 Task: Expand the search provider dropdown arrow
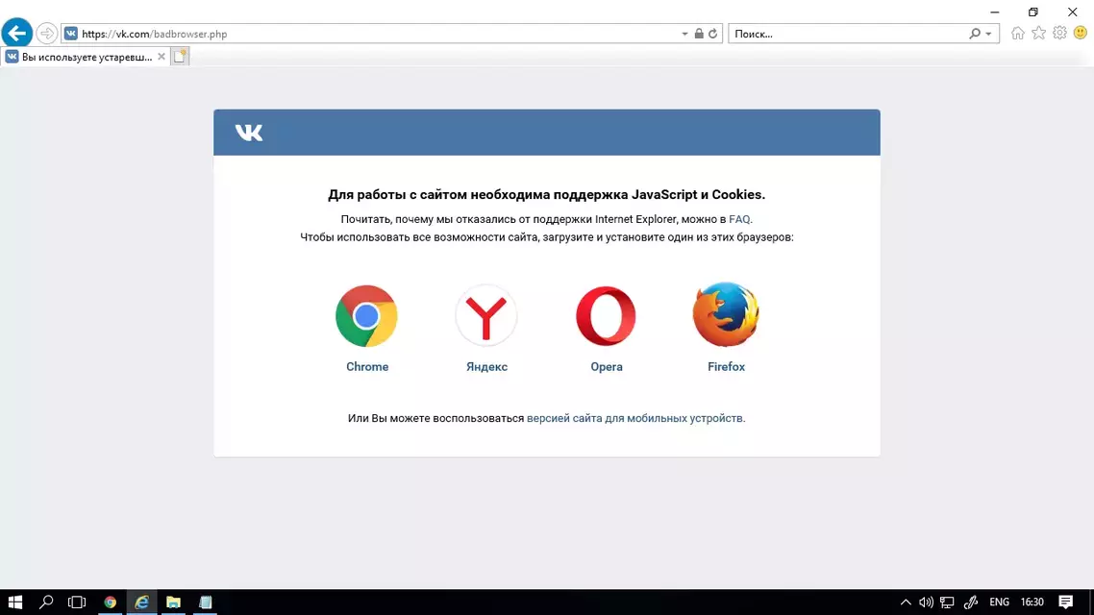[988, 34]
